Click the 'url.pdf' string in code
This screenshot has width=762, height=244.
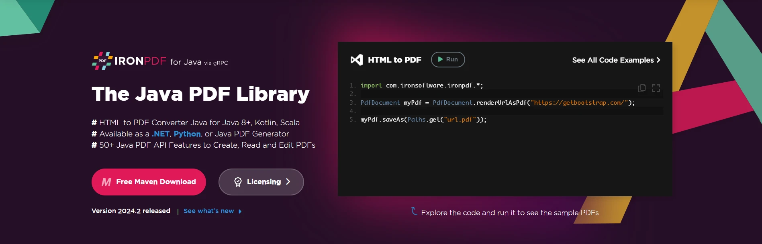(x=460, y=120)
